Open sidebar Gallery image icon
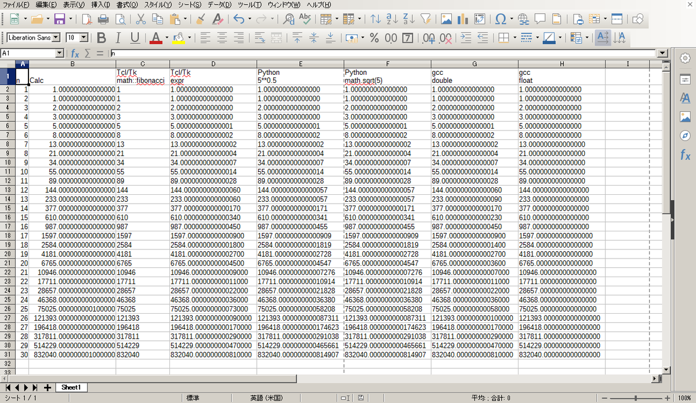 [685, 116]
